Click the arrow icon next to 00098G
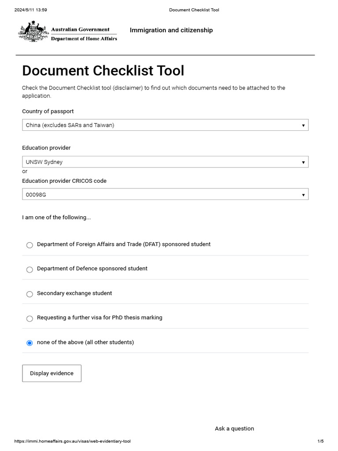 click(x=303, y=195)
